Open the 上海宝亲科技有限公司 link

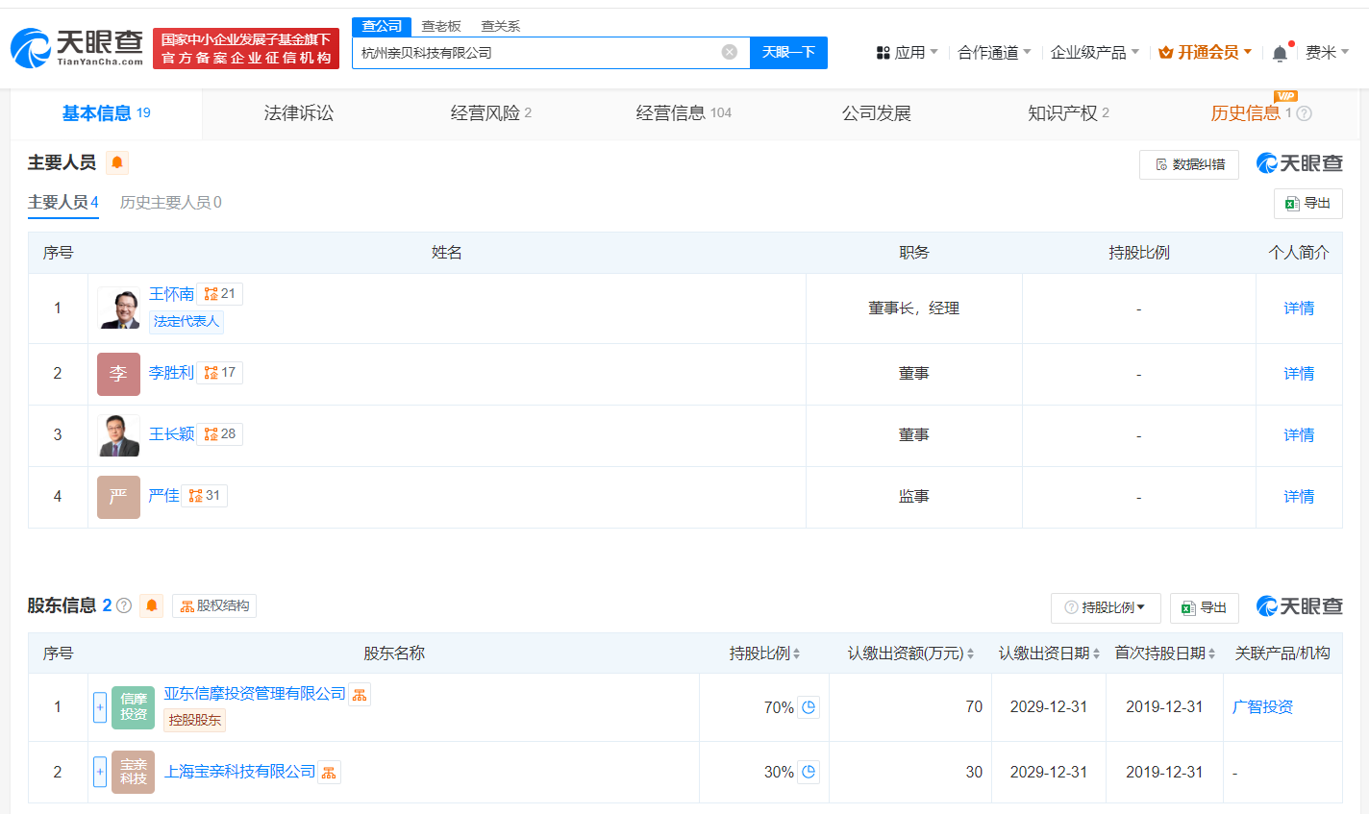coord(239,772)
